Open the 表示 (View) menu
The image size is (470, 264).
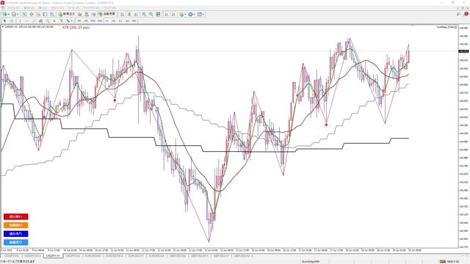(x=29, y=7)
